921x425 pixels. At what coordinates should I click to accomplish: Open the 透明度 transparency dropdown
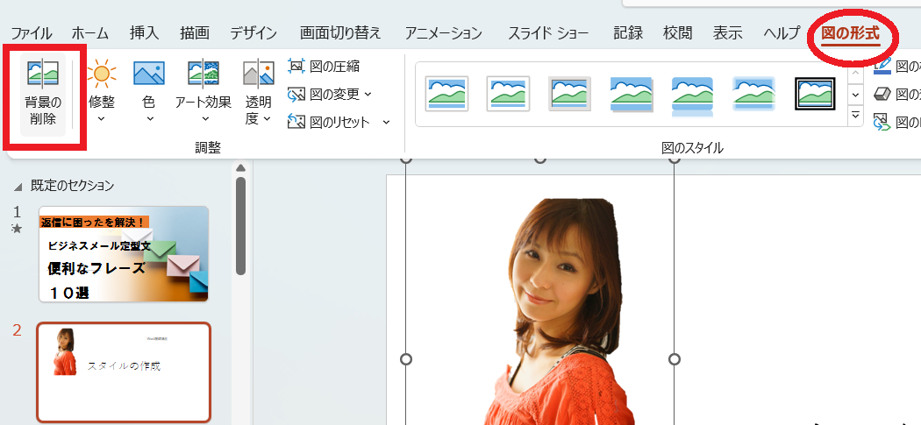(259, 94)
